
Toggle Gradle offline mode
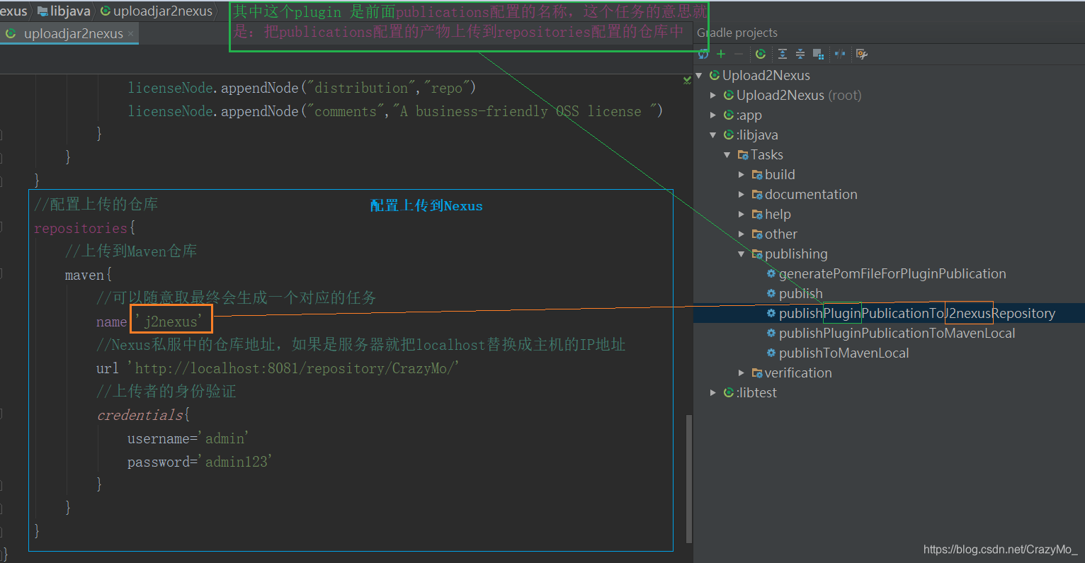click(x=840, y=54)
